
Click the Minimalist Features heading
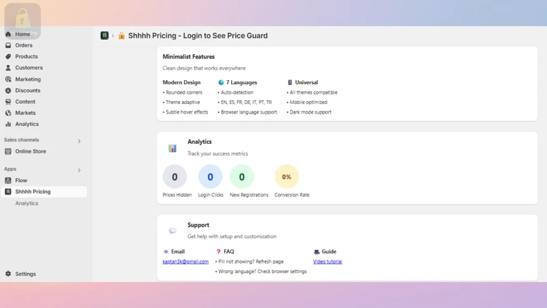coord(189,57)
